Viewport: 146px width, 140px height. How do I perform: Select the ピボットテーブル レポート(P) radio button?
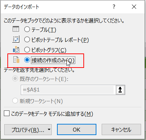27,39
